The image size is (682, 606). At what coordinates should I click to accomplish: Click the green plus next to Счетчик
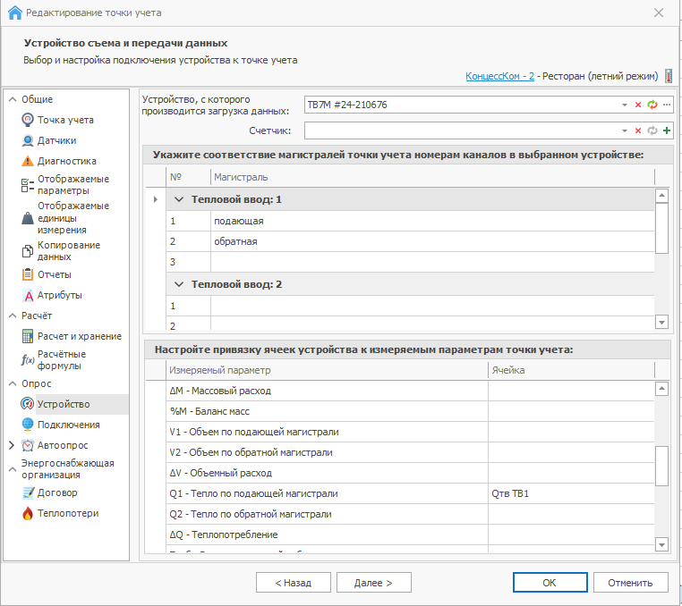(x=667, y=131)
